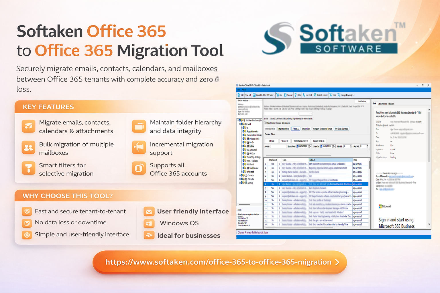
Task: Select the Sent Items folder icon
Action: (x=248, y=168)
